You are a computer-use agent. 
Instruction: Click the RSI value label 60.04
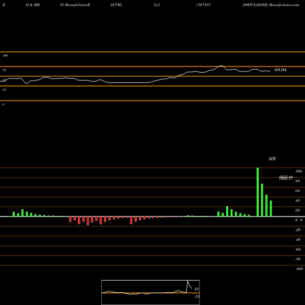click(x=280, y=70)
